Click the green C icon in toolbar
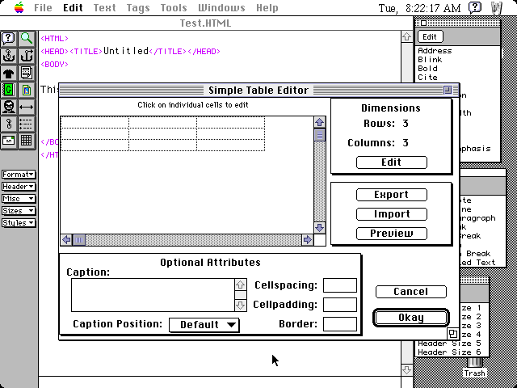Image resolution: width=517 pixels, height=388 pixels. coord(9,90)
